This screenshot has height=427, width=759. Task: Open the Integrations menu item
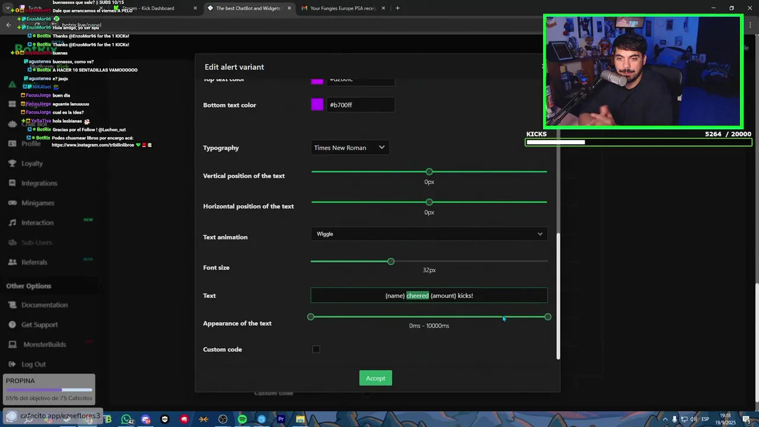click(39, 183)
